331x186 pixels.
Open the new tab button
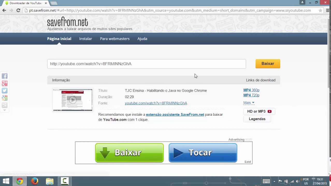point(54,3)
